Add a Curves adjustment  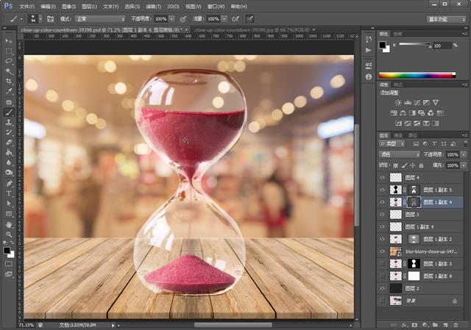[x=417, y=103]
